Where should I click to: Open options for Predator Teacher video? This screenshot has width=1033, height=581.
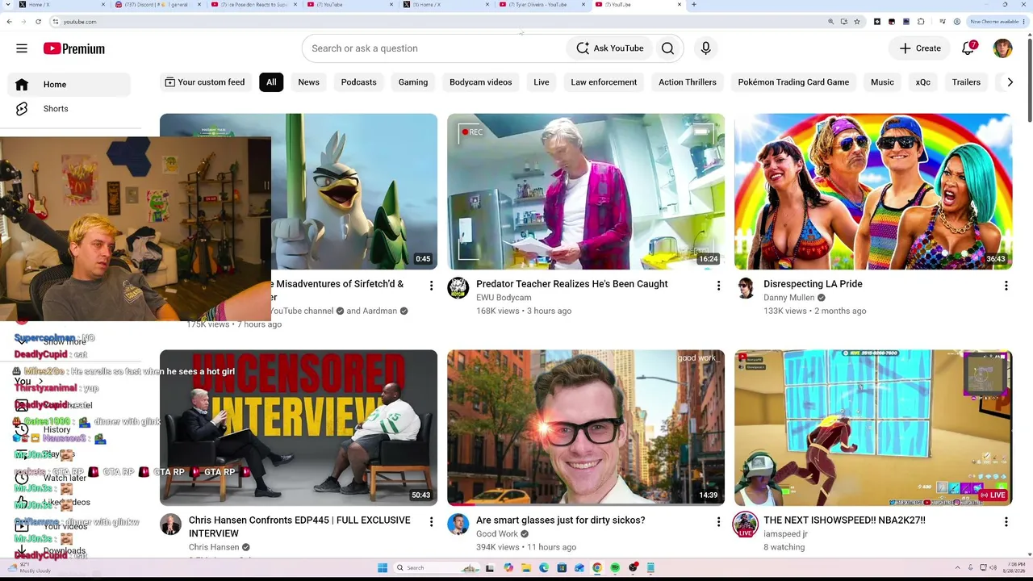(718, 286)
